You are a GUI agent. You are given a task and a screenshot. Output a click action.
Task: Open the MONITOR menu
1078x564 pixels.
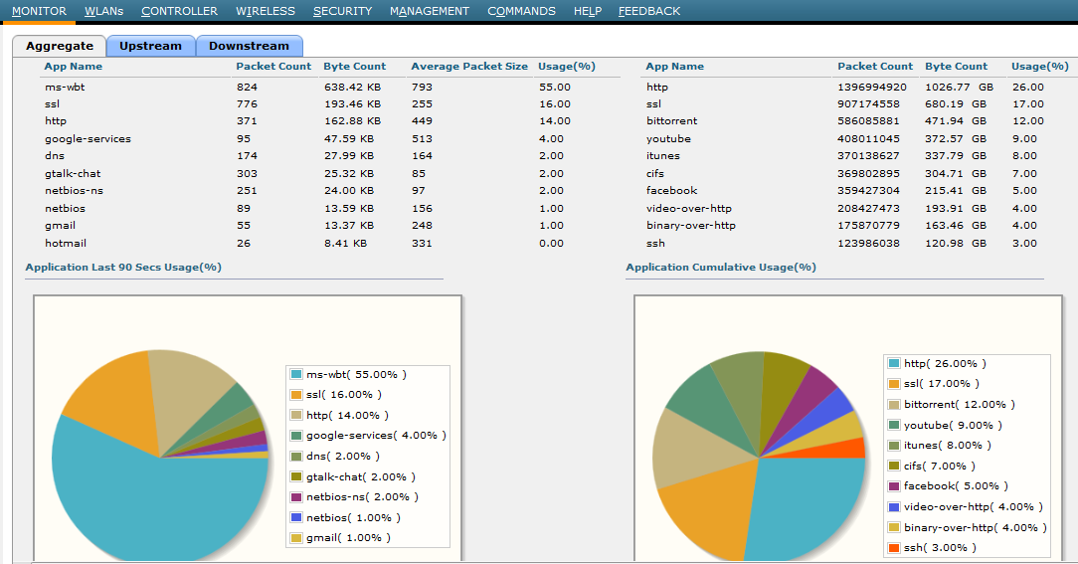pos(39,11)
